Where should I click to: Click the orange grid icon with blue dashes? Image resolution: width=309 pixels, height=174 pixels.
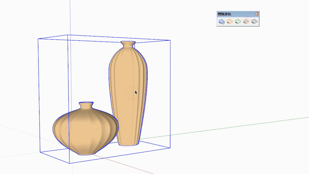[246, 21]
